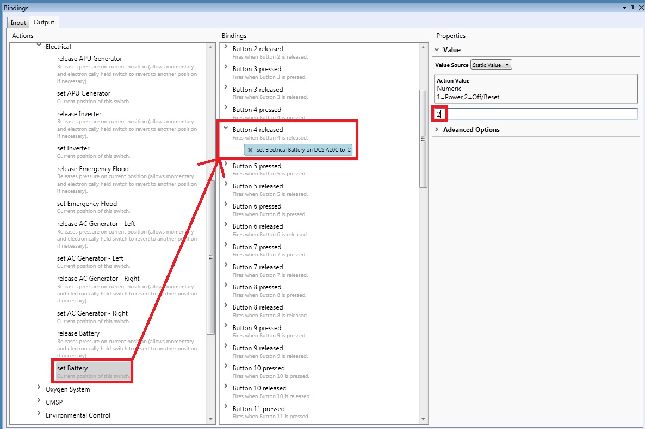Expand the Button 9 released binding

226,345
